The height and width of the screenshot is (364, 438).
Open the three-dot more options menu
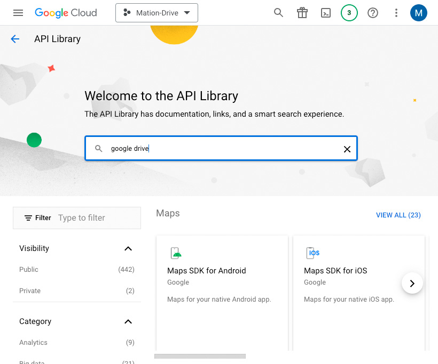[x=396, y=13]
